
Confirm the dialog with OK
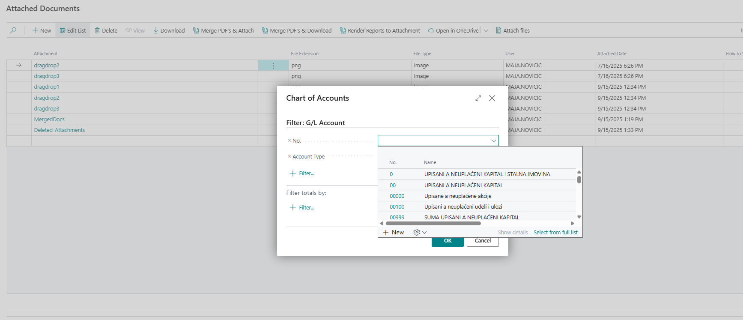(448, 241)
